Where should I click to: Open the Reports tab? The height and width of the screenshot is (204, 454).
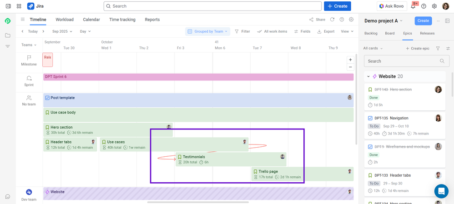pyautogui.click(x=152, y=20)
